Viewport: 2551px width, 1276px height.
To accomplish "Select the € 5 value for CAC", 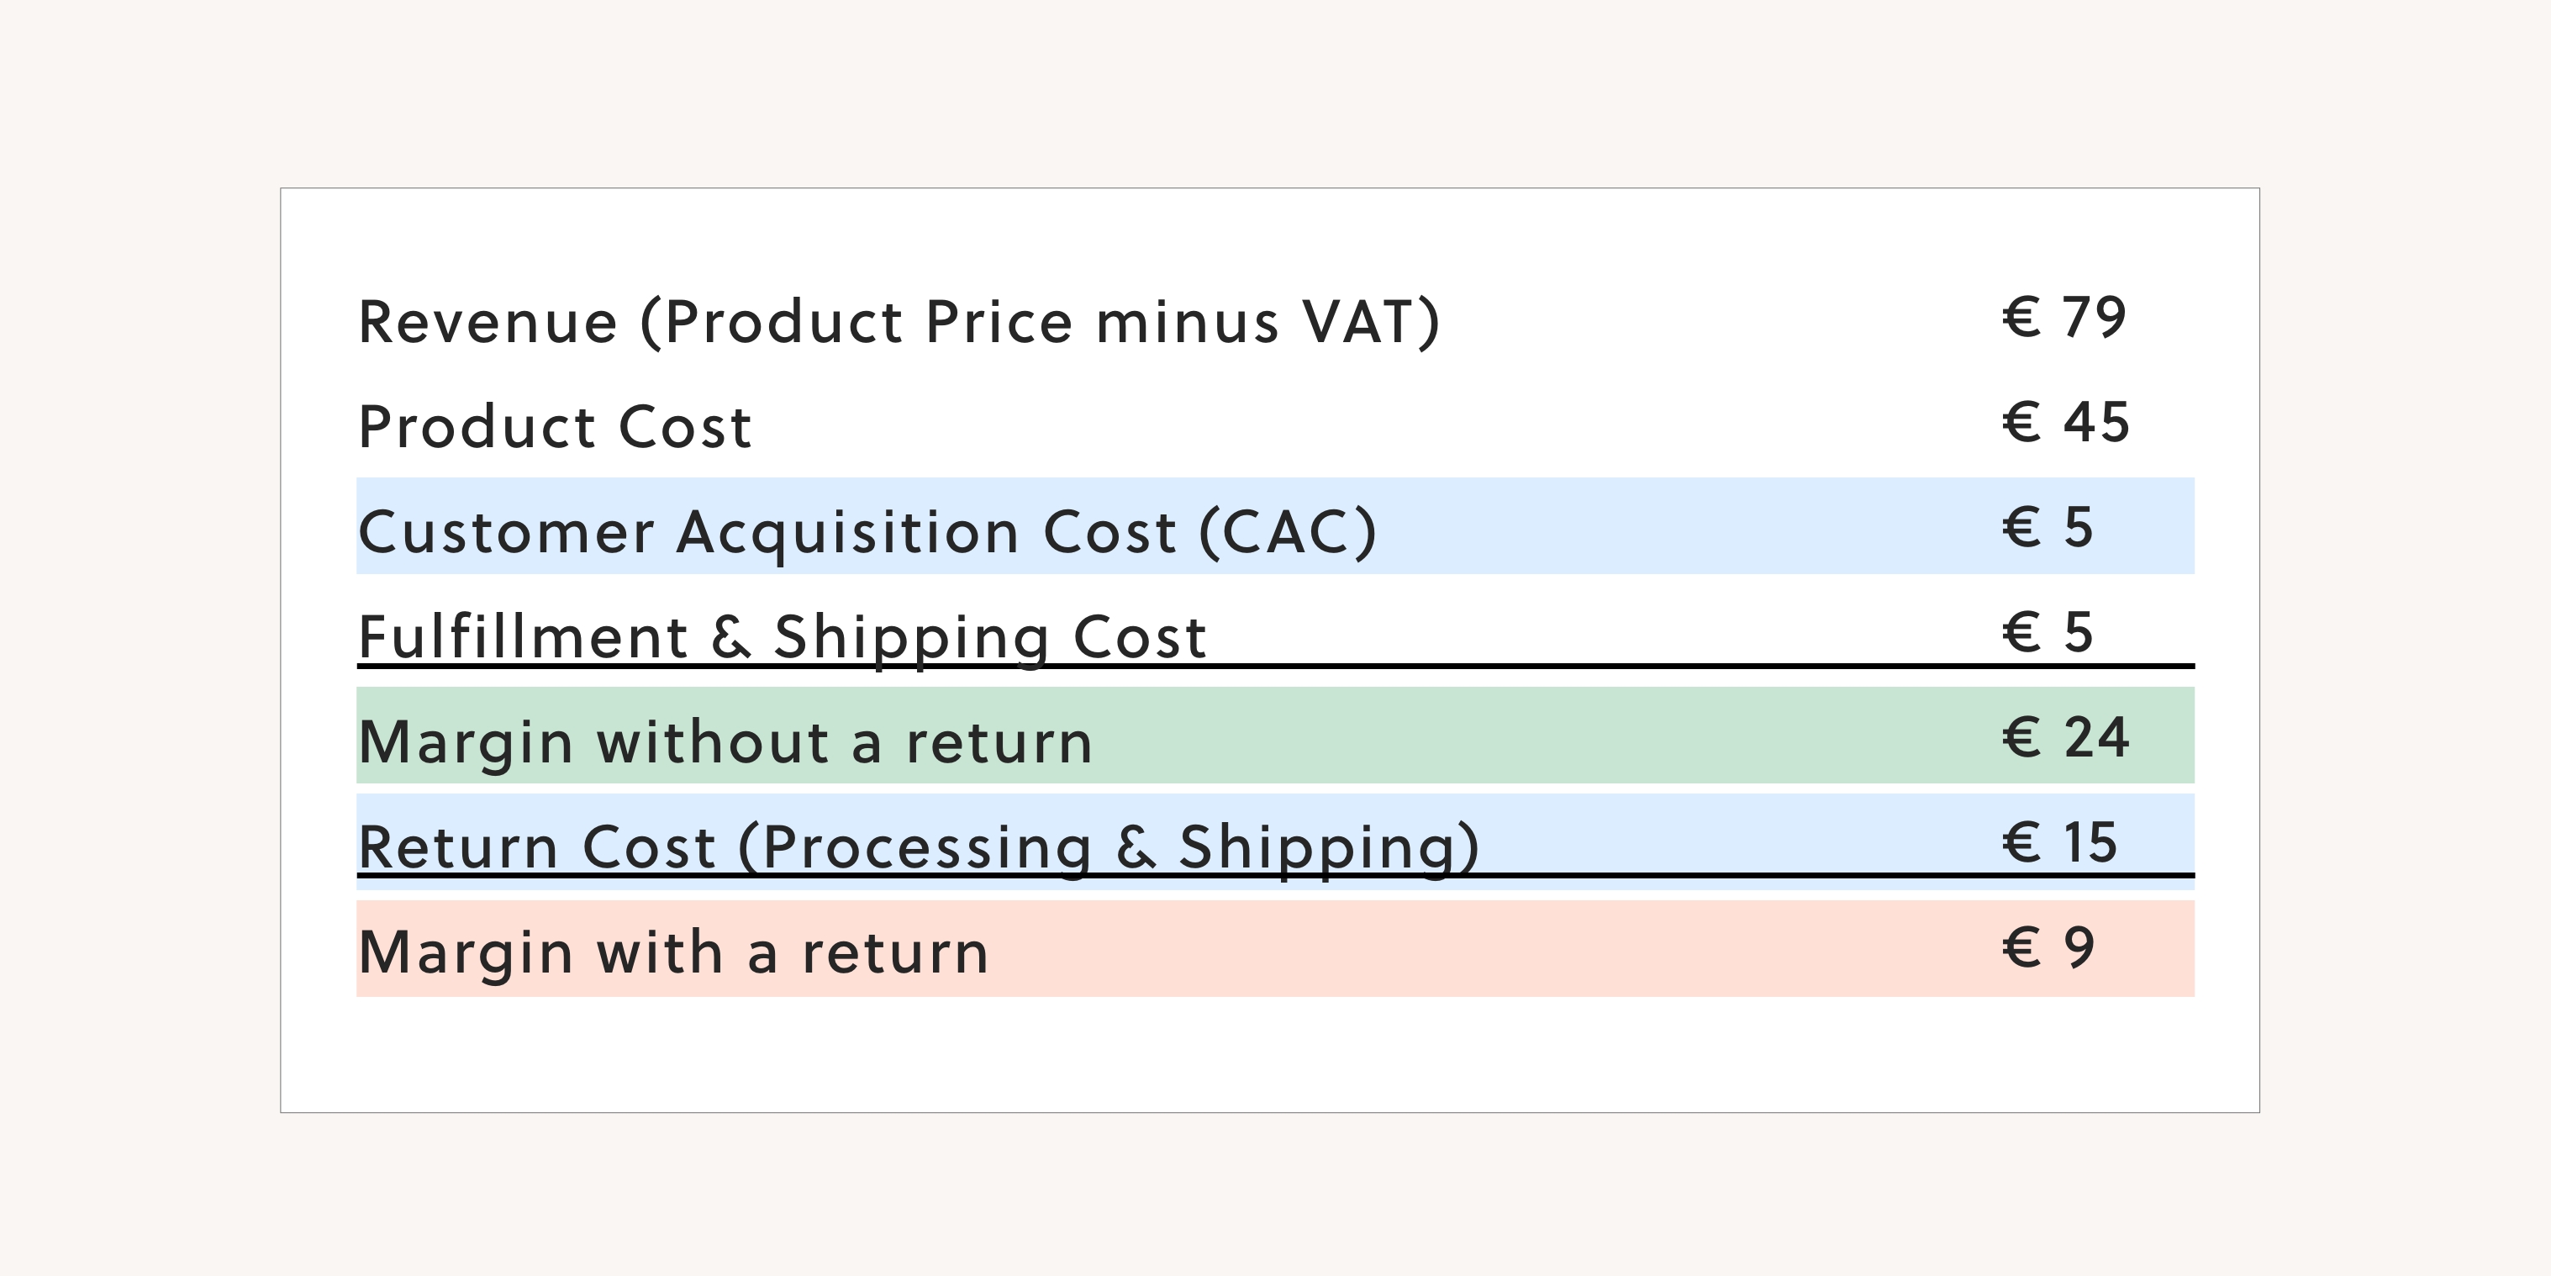I will pos(2048,528).
